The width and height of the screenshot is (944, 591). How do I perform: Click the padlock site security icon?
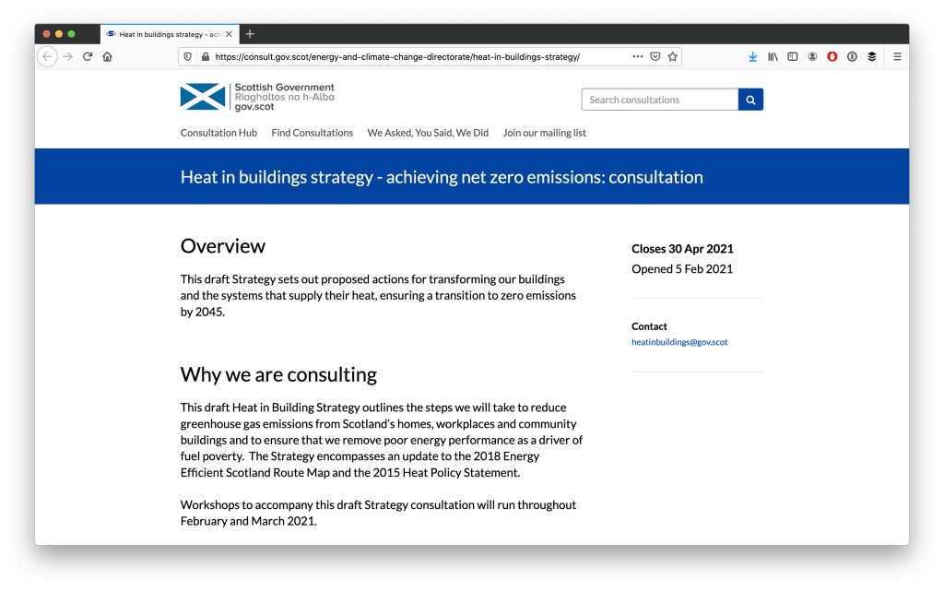[206, 56]
